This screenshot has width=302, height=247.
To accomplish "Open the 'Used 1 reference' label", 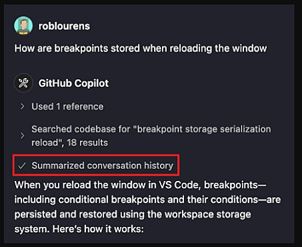I will tap(67, 107).
